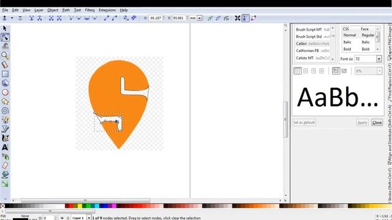Select the Ellipse circle tool

tap(5, 92)
